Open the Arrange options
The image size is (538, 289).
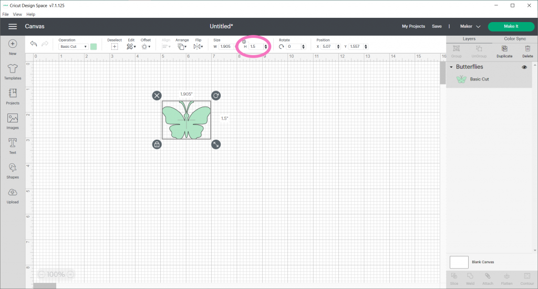(182, 47)
